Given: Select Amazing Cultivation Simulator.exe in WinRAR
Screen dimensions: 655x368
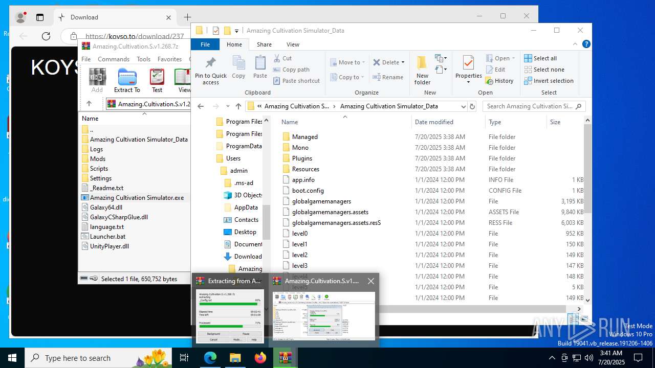Looking at the screenshot, I should tap(136, 198).
